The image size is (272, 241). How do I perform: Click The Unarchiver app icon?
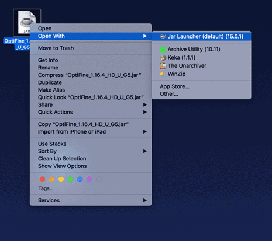click(163, 66)
